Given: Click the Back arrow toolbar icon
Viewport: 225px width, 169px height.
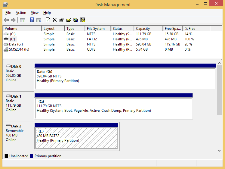Looking at the screenshot, I should coord(6,20).
